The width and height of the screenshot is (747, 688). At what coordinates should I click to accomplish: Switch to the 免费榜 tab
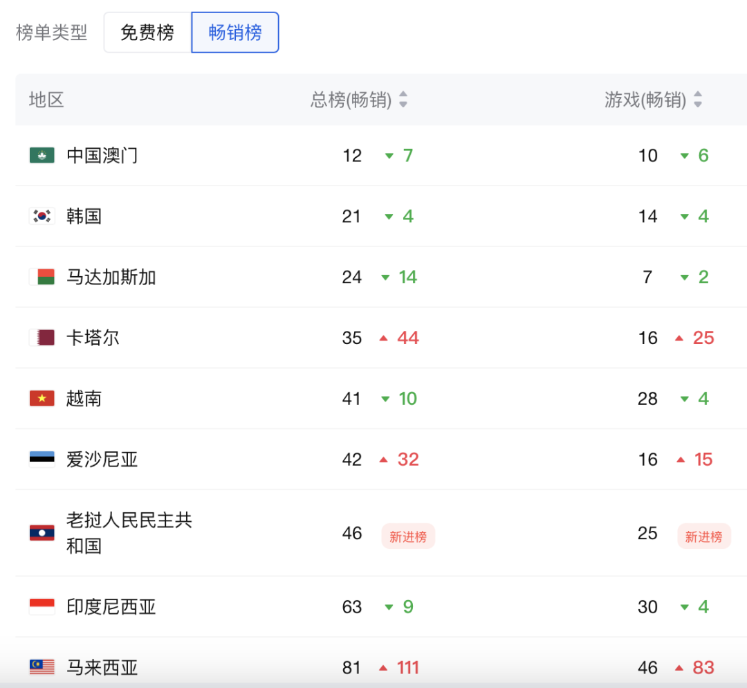(147, 32)
